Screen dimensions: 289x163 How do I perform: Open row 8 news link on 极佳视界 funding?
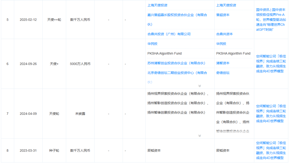point(271,150)
